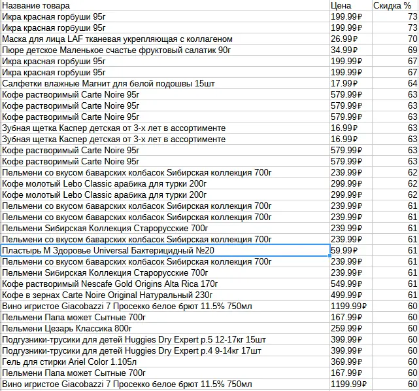Grab the fill handle of the selected cell
The height and width of the screenshot is (391, 419).
coord(329,256)
